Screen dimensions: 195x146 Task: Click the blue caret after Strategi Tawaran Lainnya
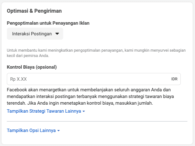tap(84, 111)
